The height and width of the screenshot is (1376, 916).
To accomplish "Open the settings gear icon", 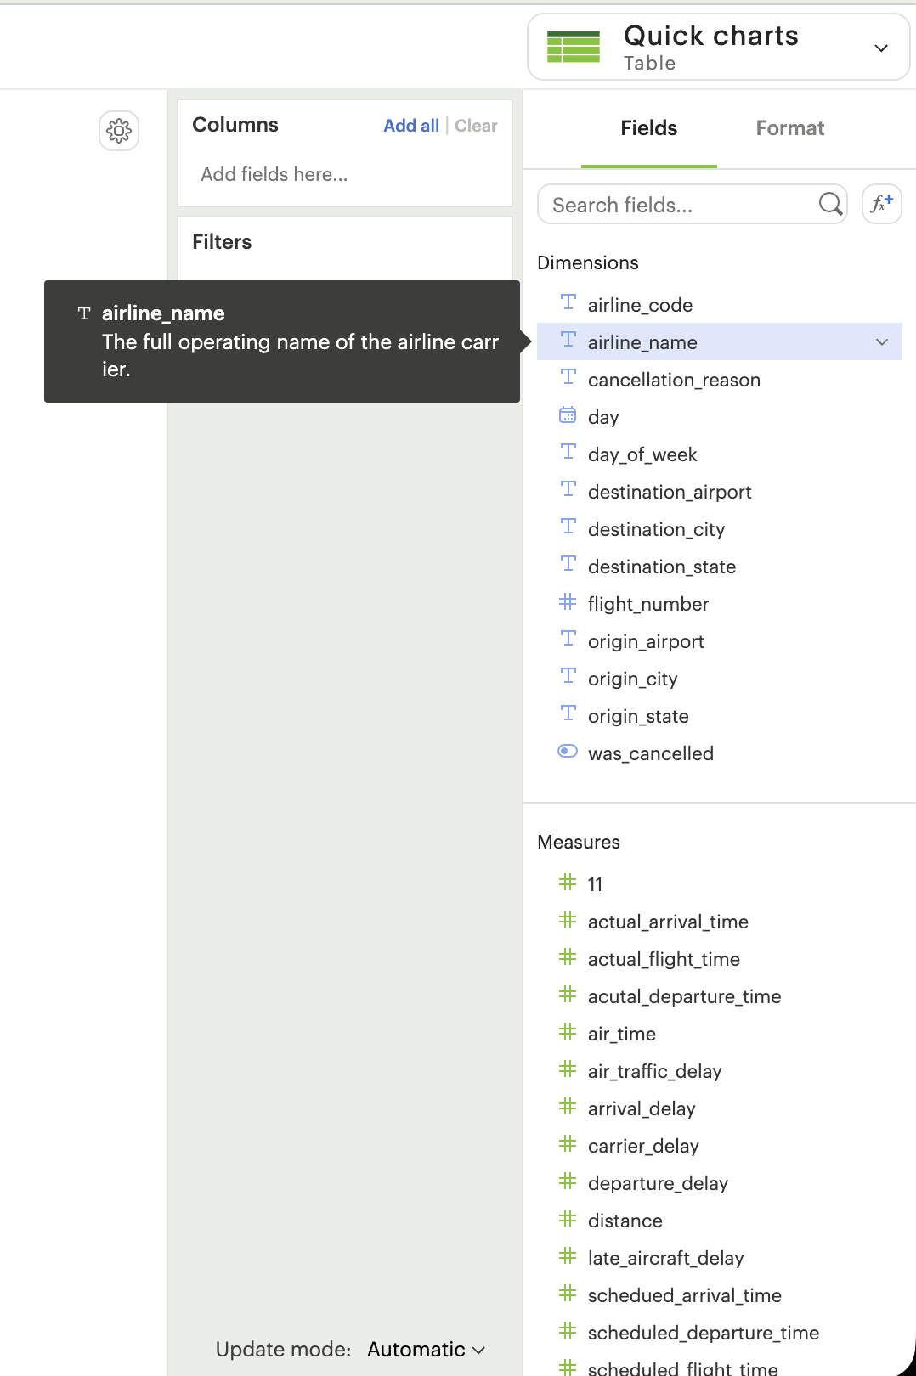I will [118, 131].
